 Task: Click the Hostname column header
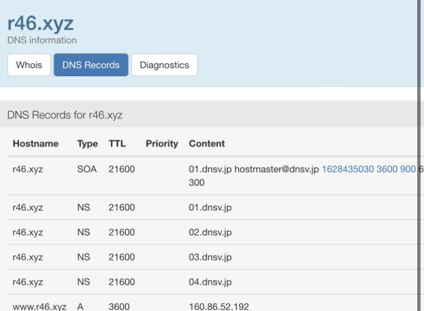coord(36,143)
